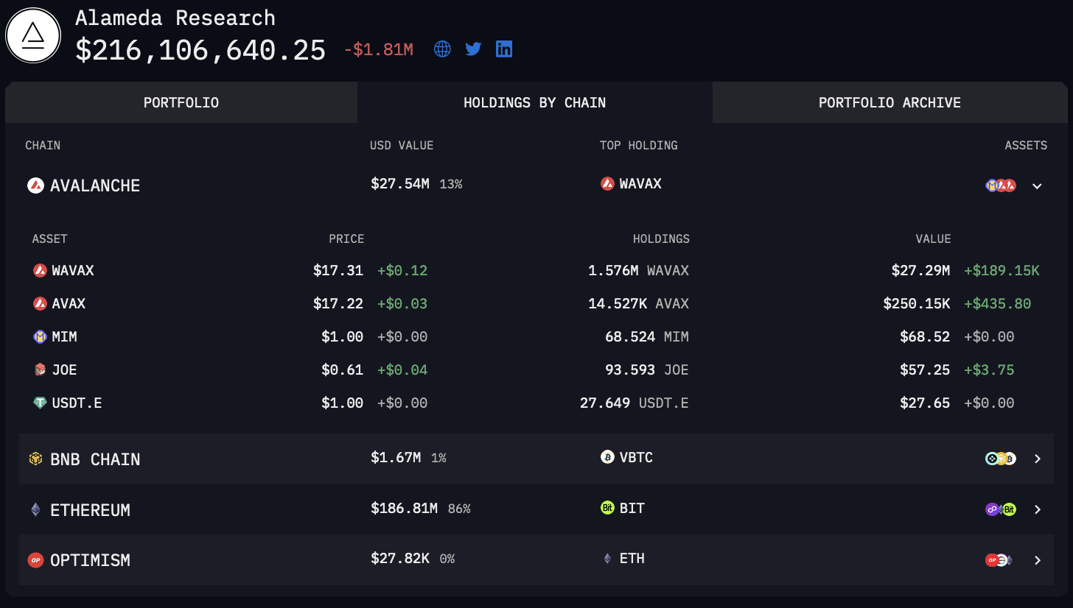Click the ETHEREUM chain name
1073x608 pixels.
click(90, 509)
